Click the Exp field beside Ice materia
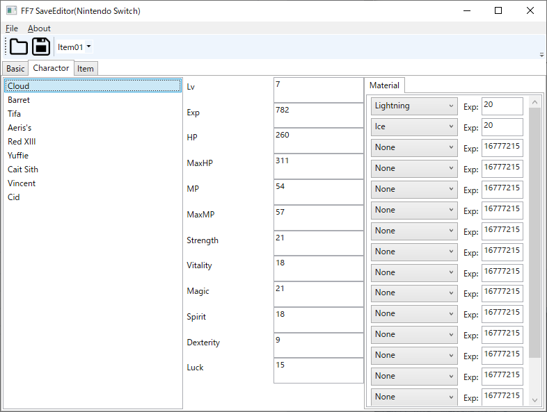Viewport: 547px width, 412px height. [x=502, y=127]
